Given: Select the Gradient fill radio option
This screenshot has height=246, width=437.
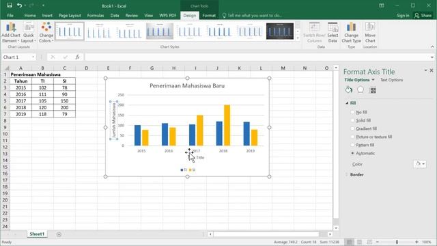Looking at the screenshot, I should [352, 128].
